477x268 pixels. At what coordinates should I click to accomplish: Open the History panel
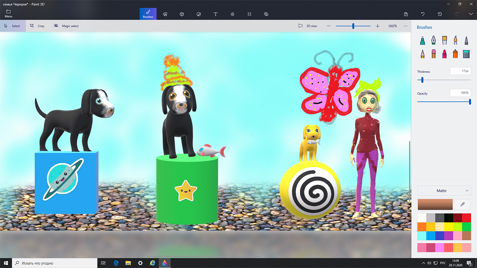click(440, 14)
